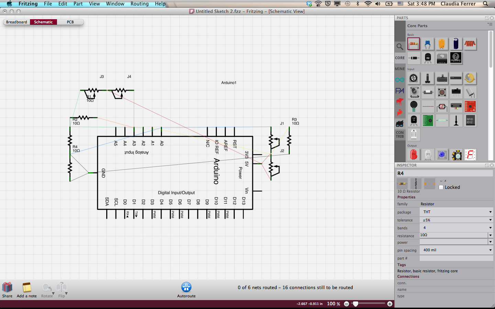Open the volume control in menu bar
495x309 pixels.
coord(378,4)
